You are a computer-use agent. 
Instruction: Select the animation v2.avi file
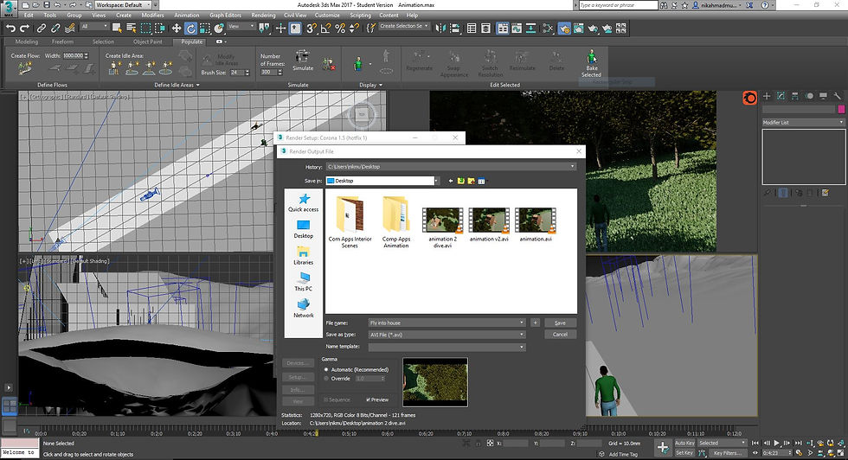[489, 225]
